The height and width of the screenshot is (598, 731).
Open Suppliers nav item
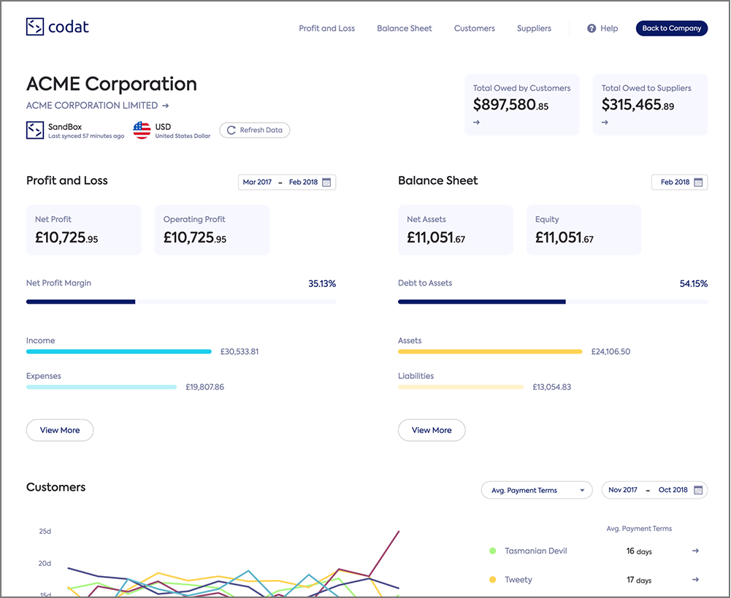[534, 28]
